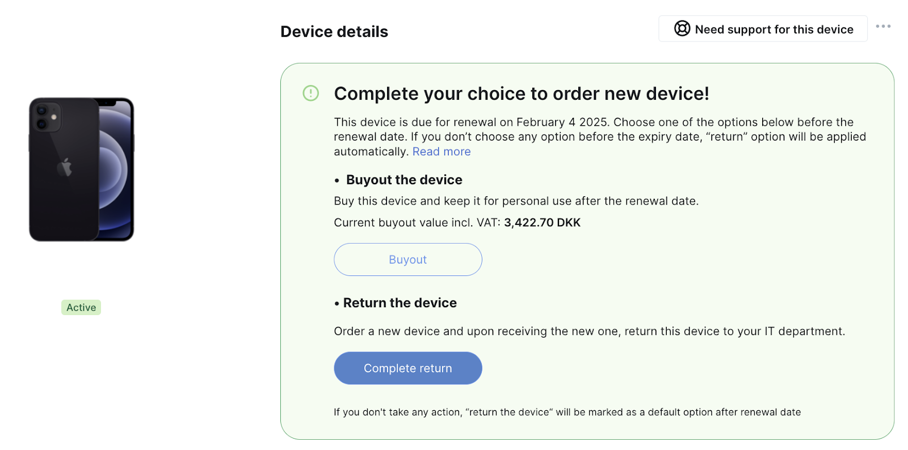Viewport: 908px width, 450px height.
Task: Open the three-dot more options menu
Action: coord(883,27)
